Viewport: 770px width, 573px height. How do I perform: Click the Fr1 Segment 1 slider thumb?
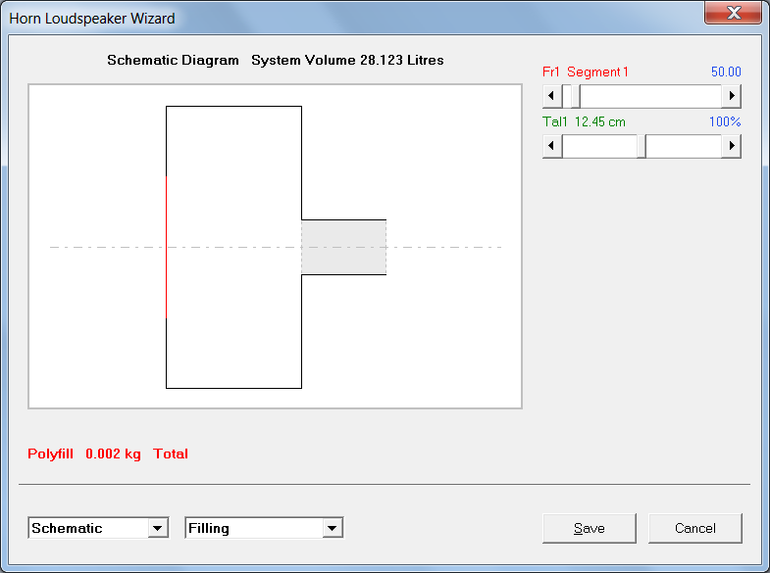pyautogui.click(x=576, y=96)
